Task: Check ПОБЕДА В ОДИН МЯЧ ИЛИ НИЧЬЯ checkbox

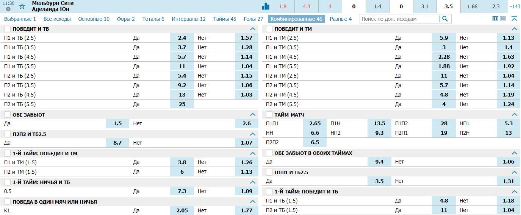Action: (x=8, y=202)
